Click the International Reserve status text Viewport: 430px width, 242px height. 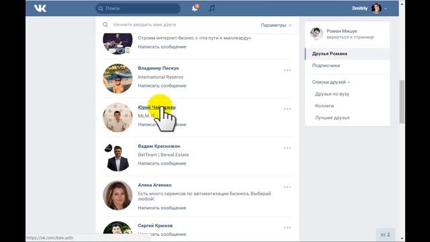pyautogui.click(x=161, y=77)
